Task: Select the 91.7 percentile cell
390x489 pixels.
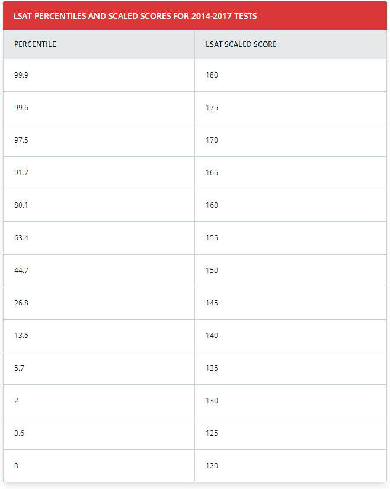Action: (x=99, y=173)
